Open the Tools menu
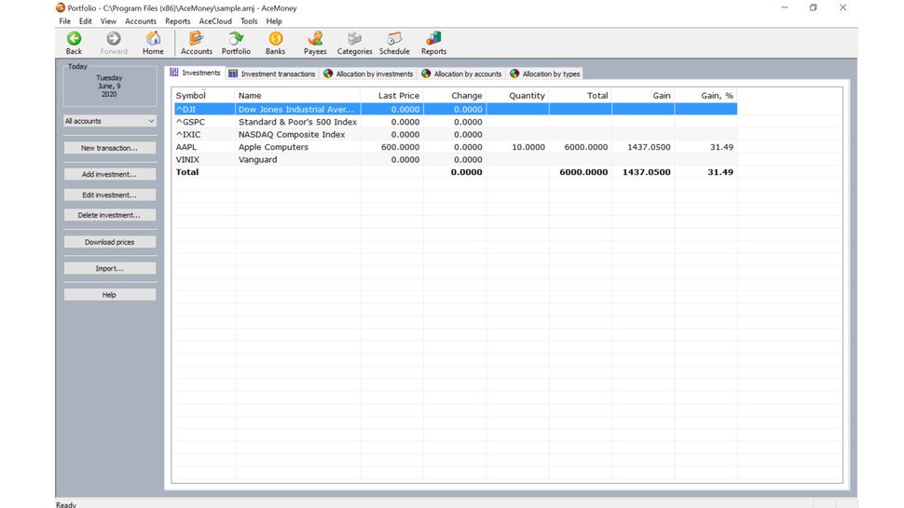 (x=249, y=21)
